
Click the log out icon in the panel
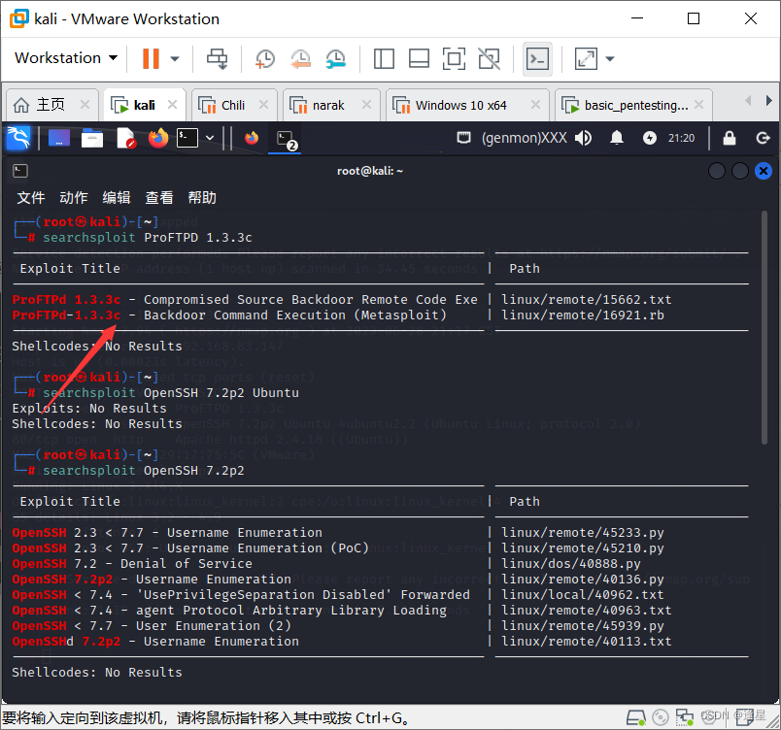click(763, 138)
